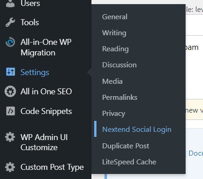Image resolution: width=203 pixels, height=179 pixels.
Task: Open WP Admin UI Customize menu
Action: coord(44,142)
